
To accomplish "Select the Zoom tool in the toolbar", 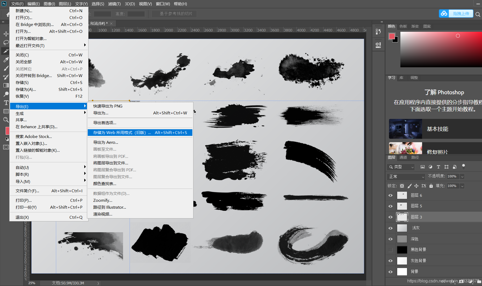I will (x=6, y=120).
